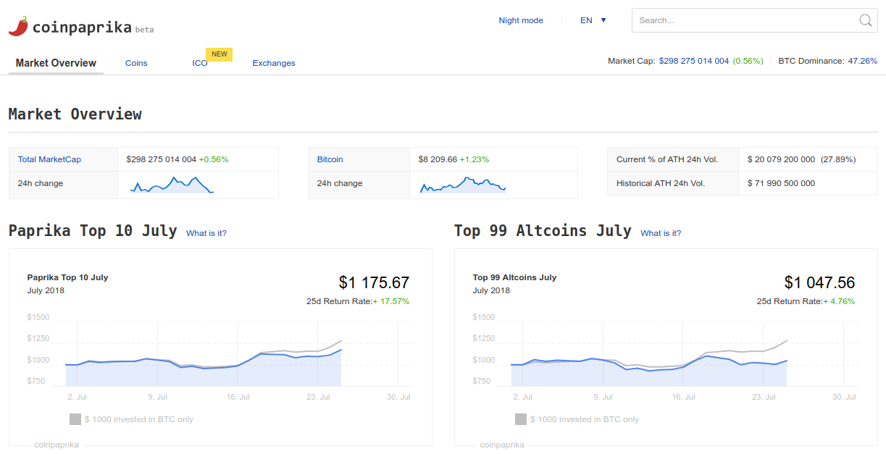
Task: Click the + 4.76% return rate
Action: [x=839, y=301]
